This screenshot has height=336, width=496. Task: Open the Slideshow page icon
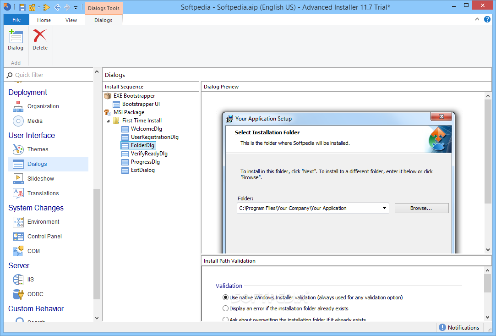click(x=18, y=179)
